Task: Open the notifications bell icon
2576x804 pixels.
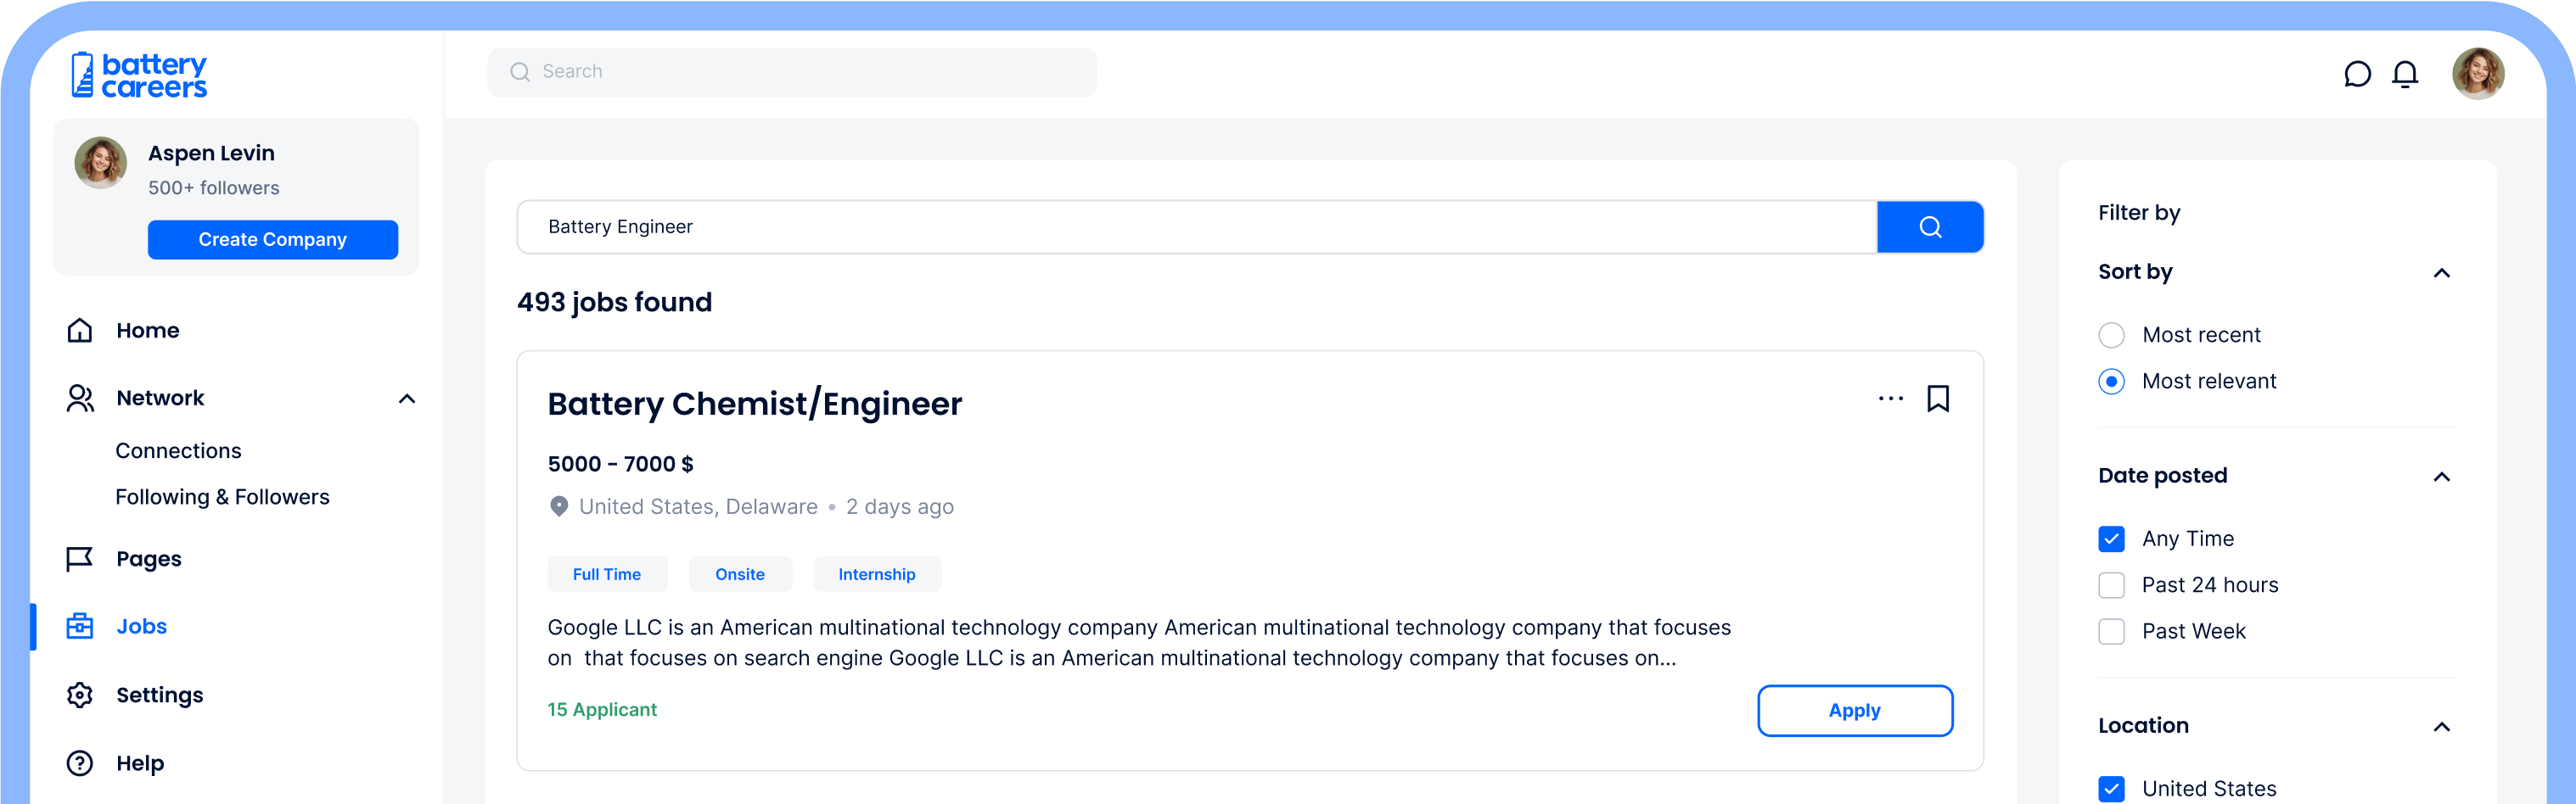Action: [x=2405, y=74]
